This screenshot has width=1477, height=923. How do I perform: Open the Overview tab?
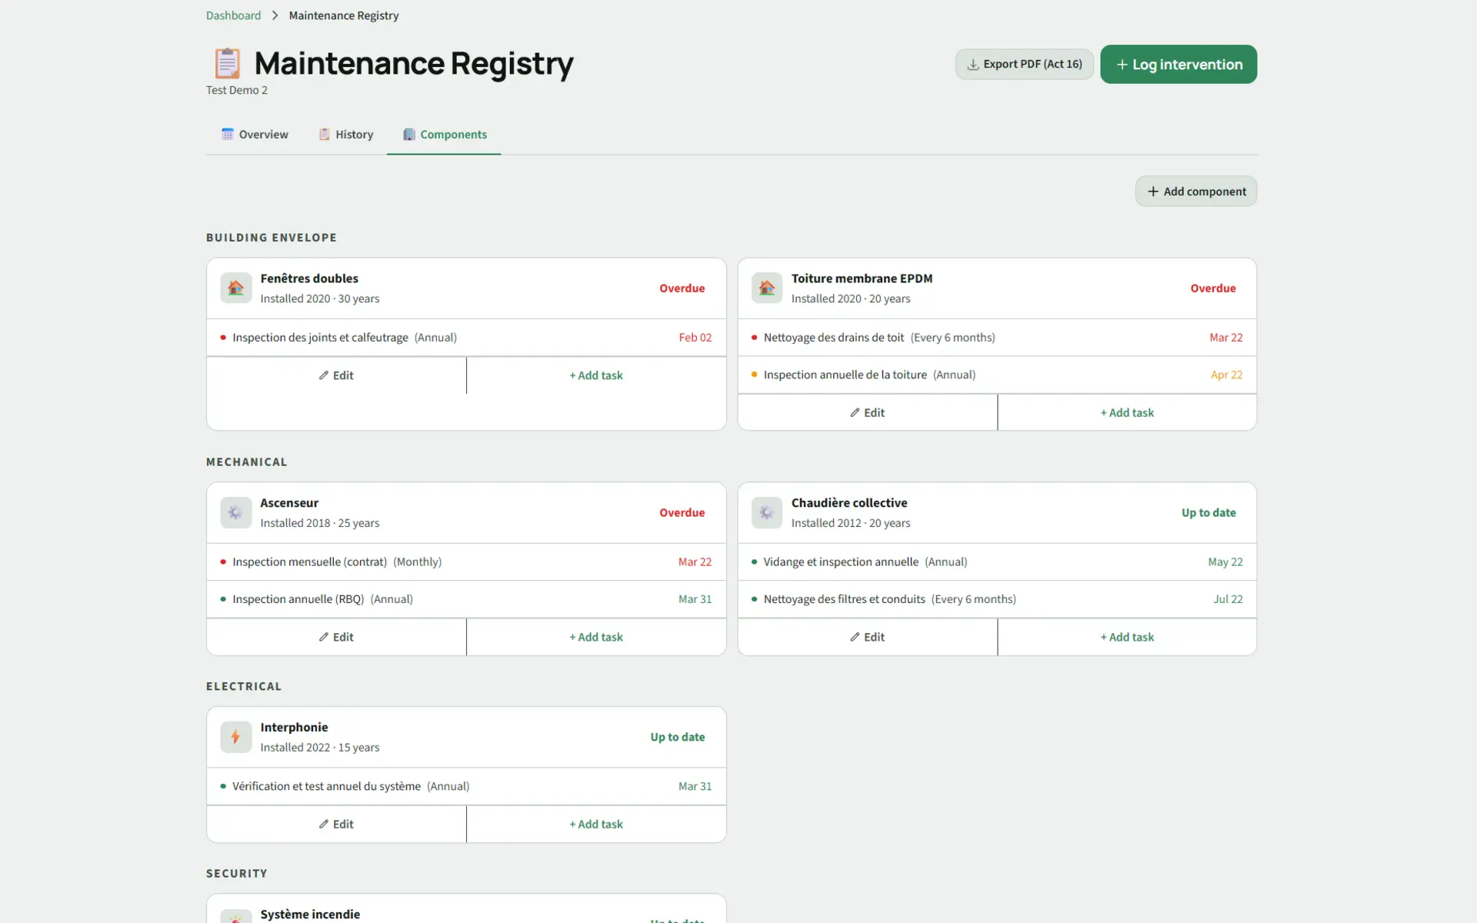coord(254,134)
